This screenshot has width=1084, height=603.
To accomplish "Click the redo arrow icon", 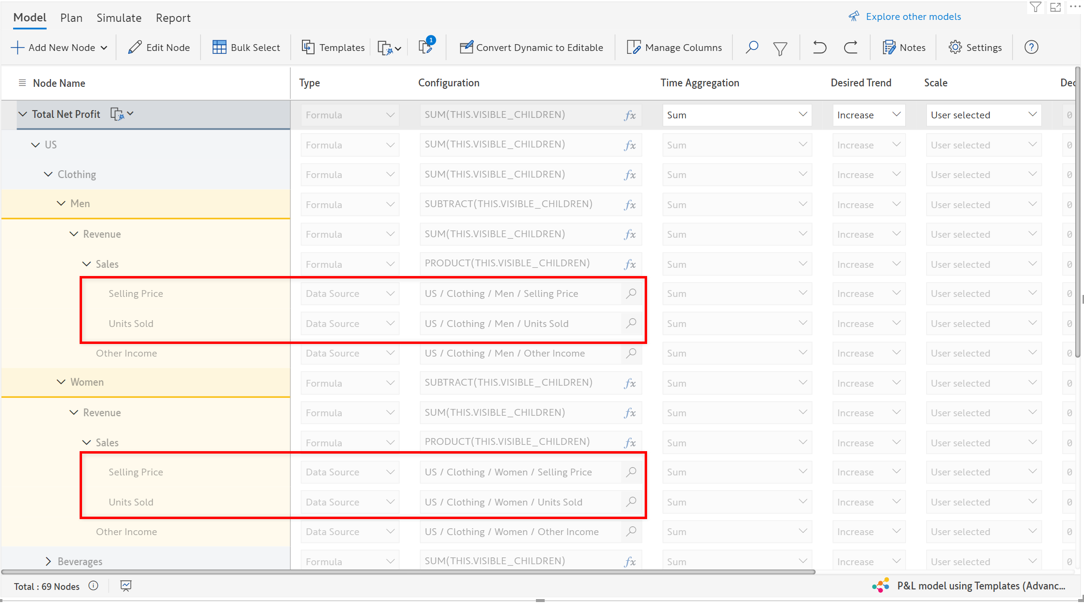I will click(x=851, y=48).
